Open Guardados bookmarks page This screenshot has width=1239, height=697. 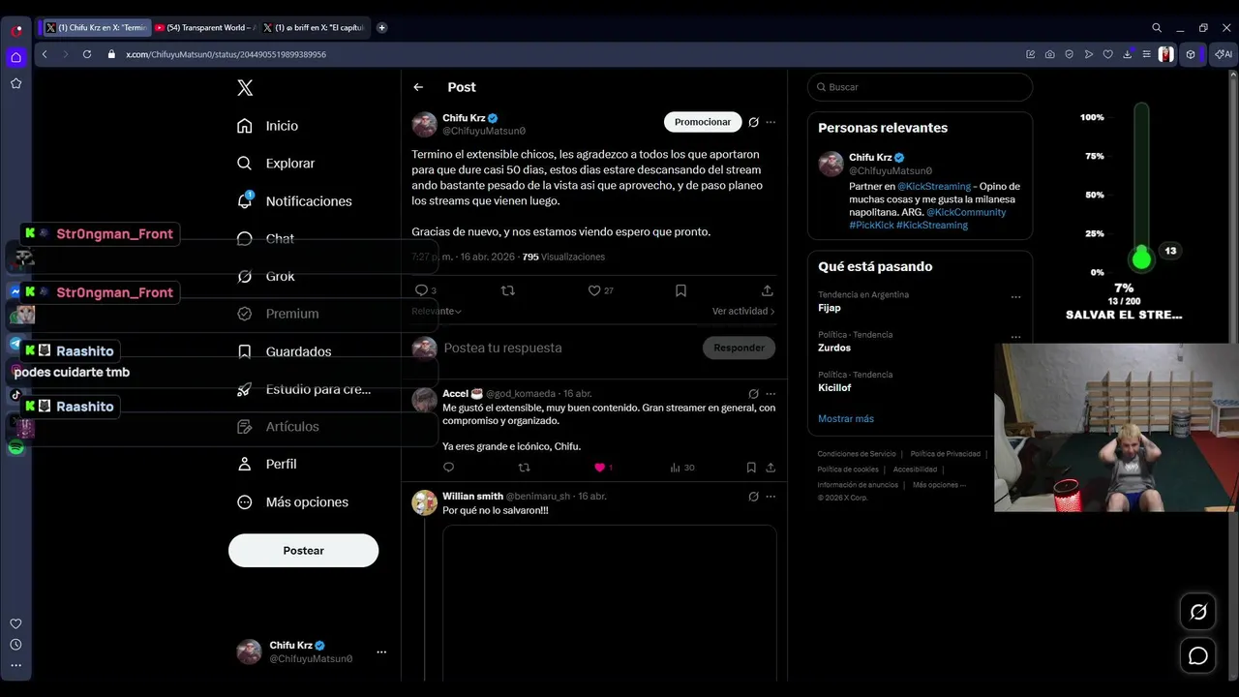point(285,351)
